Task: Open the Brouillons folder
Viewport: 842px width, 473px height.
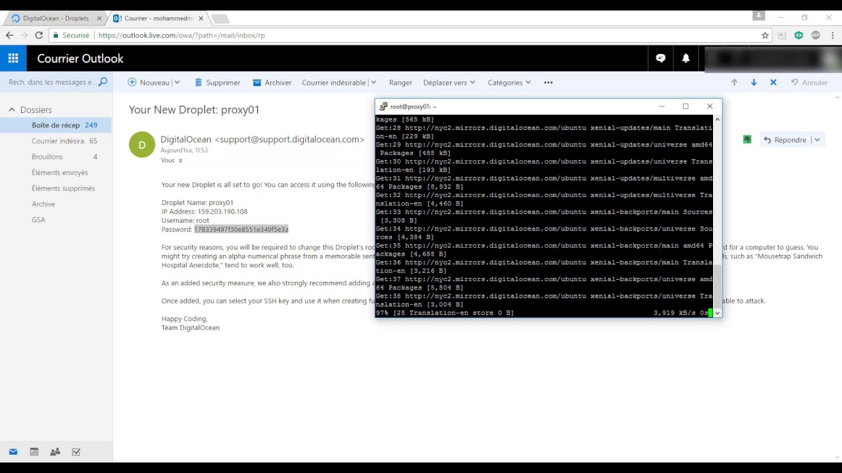Action: click(56, 156)
